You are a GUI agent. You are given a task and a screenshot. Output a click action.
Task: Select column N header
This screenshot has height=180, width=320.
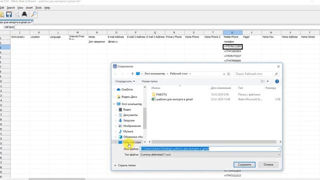97,32
